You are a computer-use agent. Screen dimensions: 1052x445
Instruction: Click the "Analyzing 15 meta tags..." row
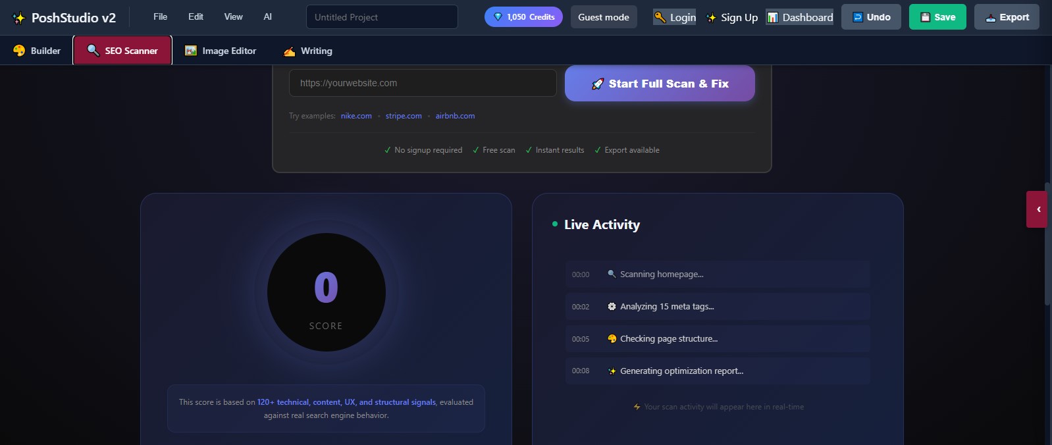click(718, 307)
